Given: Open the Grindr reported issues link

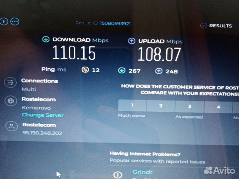Looking at the screenshot, I should click(142, 172).
